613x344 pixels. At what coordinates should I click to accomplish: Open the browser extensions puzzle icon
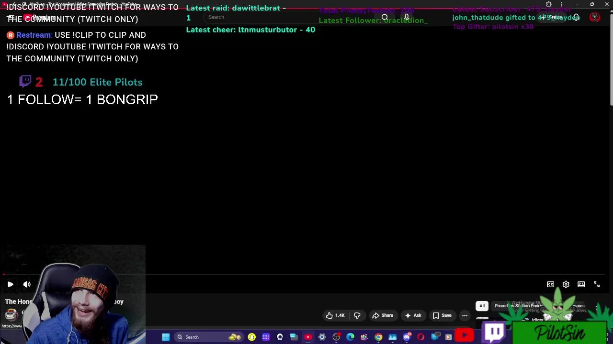pyautogui.click(x=549, y=4)
